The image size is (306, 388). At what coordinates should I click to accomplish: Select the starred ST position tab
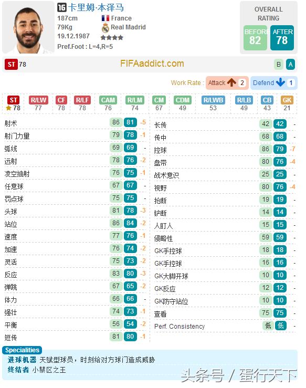(x=13, y=103)
